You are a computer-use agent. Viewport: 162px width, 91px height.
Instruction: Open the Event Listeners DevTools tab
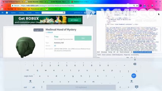107,55
